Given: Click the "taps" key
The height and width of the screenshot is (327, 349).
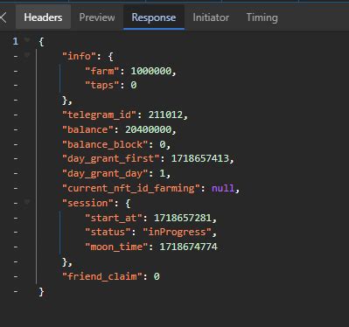Looking at the screenshot, I should (x=102, y=85).
